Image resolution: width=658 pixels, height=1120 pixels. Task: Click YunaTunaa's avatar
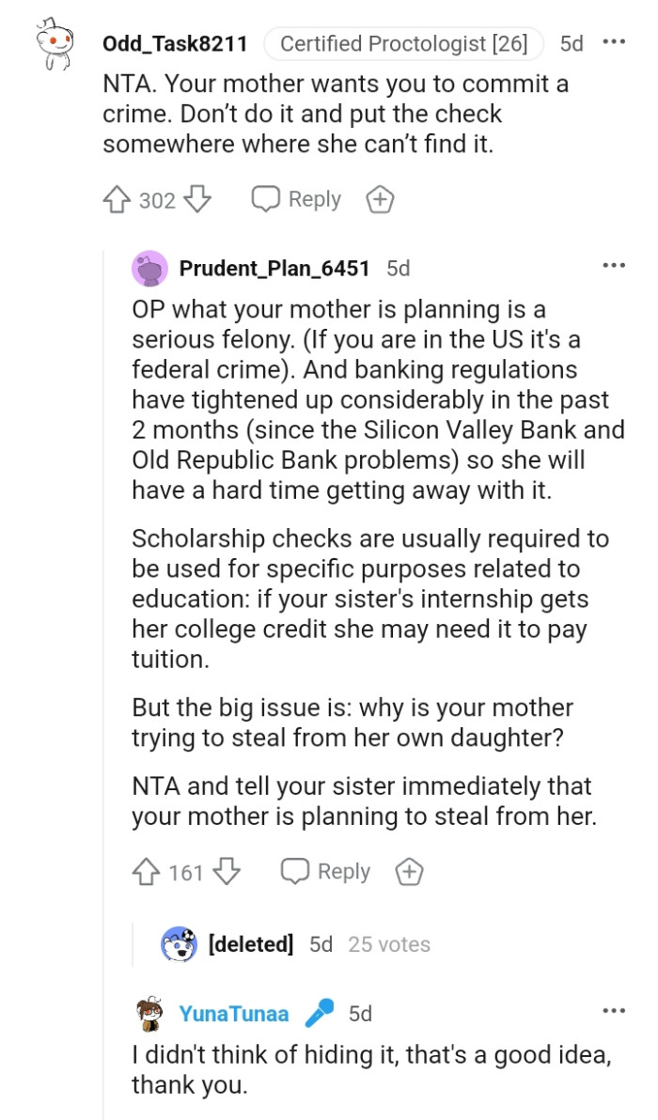pos(150,1014)
